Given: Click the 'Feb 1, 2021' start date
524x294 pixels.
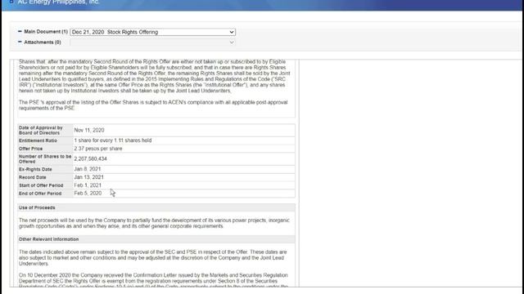Looking at the screenshot, I should [88, 185].
